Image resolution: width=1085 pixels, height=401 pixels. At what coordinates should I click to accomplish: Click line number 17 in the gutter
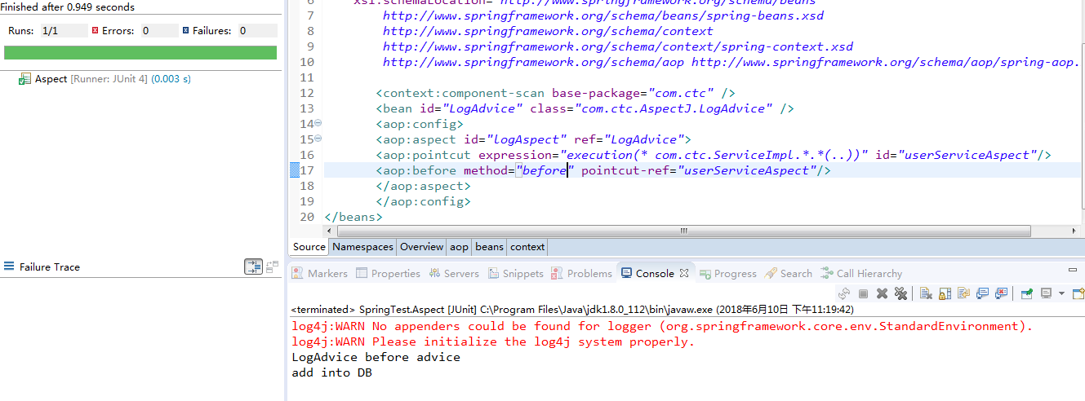(x=307, y=170)
